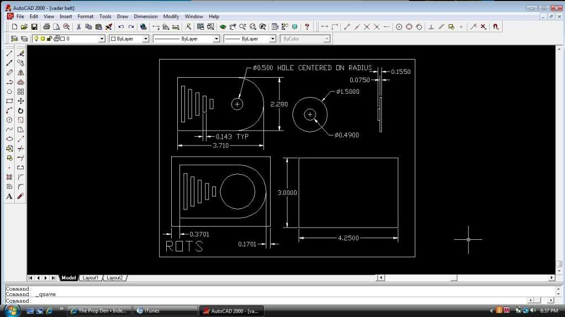Image resolution: width=565 pixels, height=317 pixels.
Task: Click the Snap to Perpendicular icon
Action: (x=431, y=26)
